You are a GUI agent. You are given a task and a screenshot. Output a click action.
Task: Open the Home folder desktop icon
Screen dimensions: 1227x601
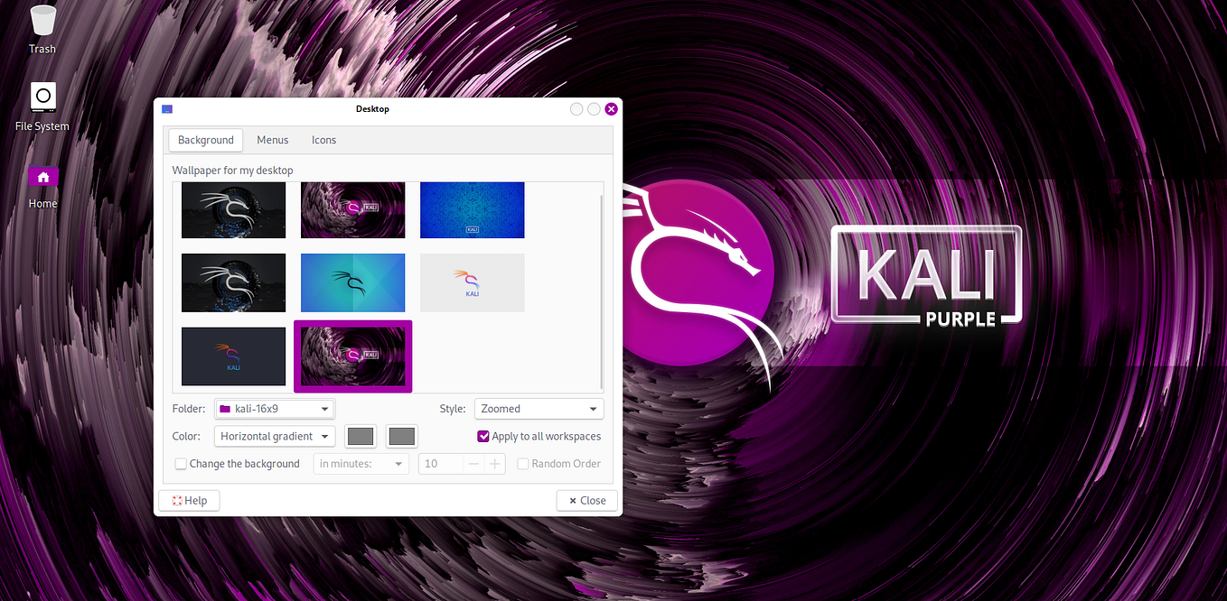pyautogui.click(x=42, y=185)
